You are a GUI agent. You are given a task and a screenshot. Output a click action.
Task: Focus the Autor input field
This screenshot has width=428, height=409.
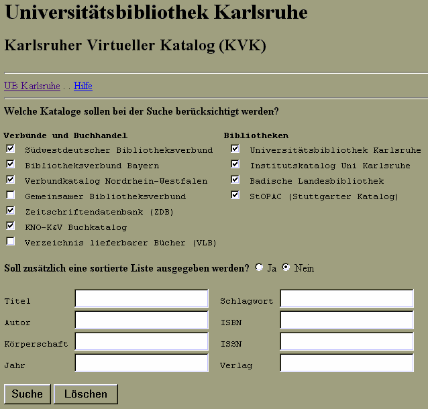click(142, 320)
